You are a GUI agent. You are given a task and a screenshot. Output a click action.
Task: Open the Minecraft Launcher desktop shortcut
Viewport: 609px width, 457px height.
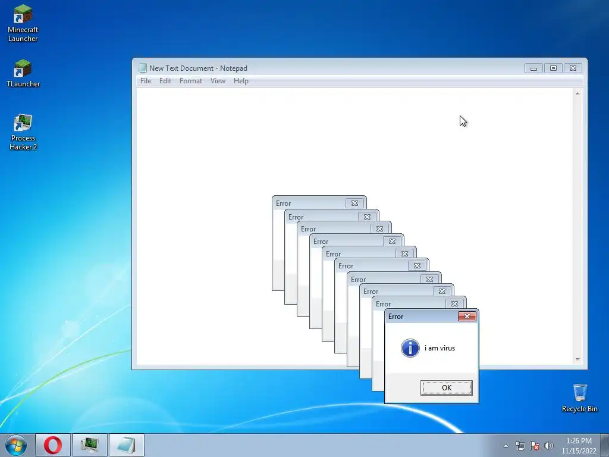pyautogui.click(x=23, y=23)
